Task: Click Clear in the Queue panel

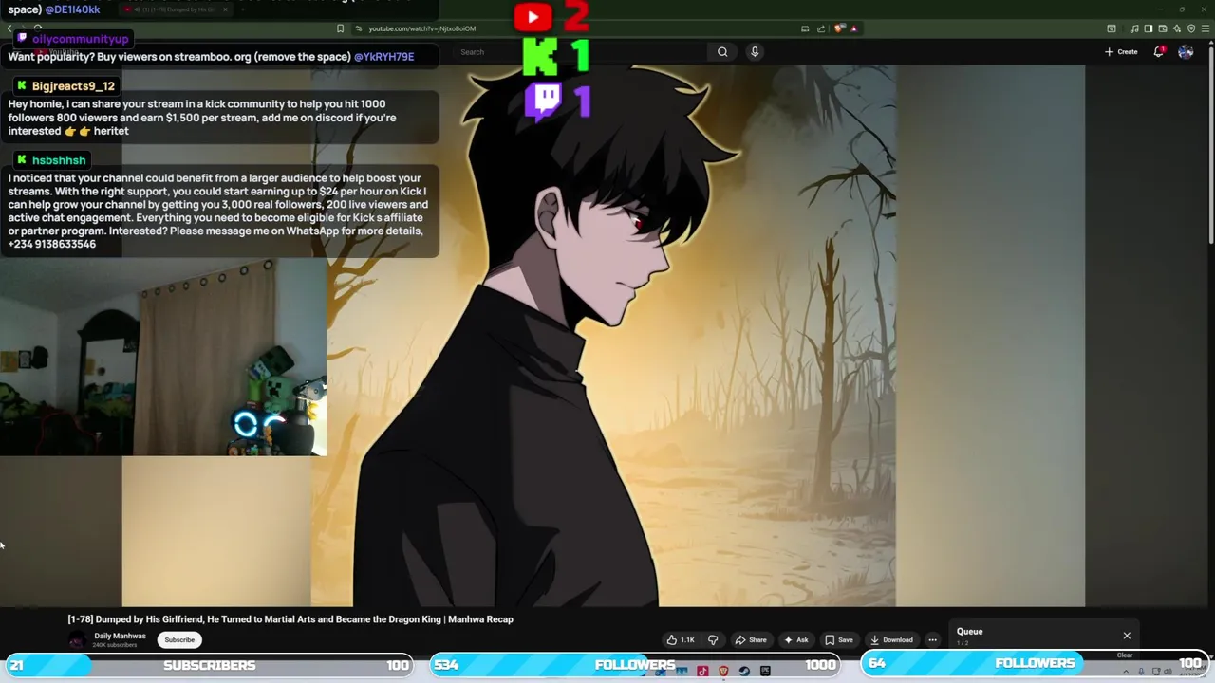Action: click(1125, 655)
